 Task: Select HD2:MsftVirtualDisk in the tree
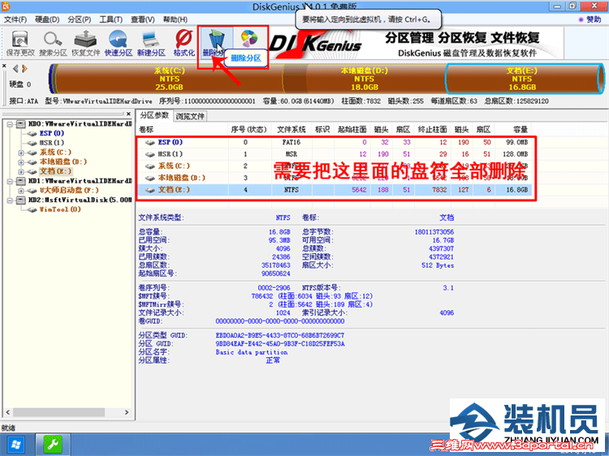[80, 200]
